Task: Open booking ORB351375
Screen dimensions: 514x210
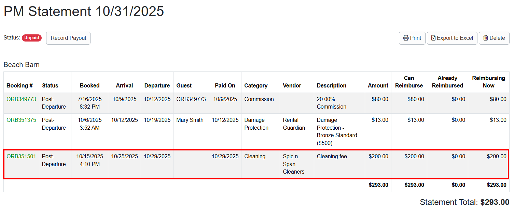Action: click(x=20, y=120)
